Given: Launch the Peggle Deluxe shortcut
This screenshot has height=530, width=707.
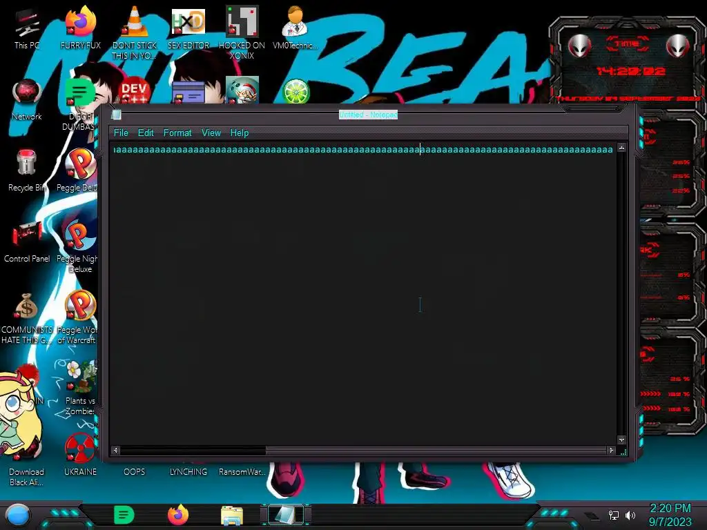Looking at the screenshot, I should click(x=79, y=170).
